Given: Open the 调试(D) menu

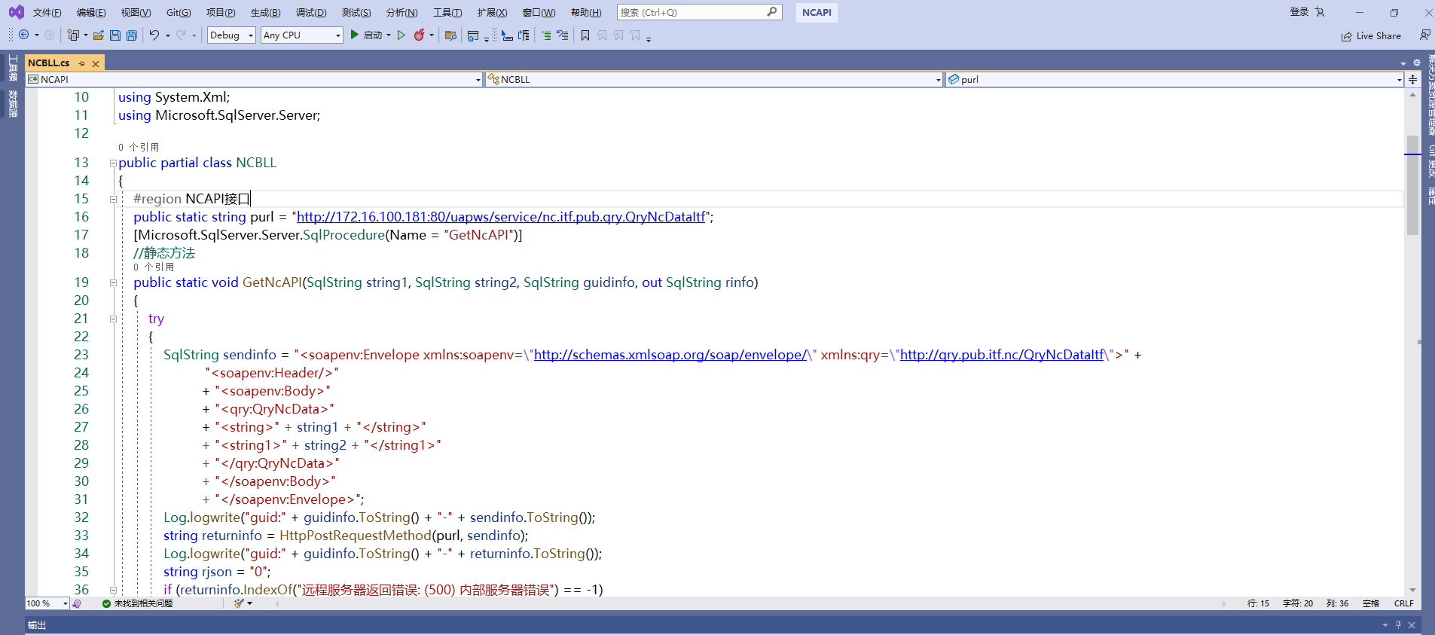Looking at the screenshot, I should pos(311,12).
